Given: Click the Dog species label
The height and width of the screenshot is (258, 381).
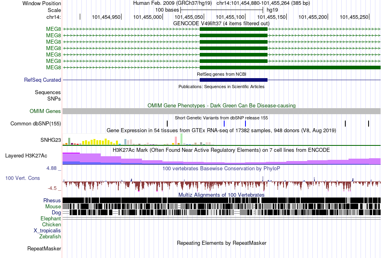Looking at the screenshot, I should point(56,213).
